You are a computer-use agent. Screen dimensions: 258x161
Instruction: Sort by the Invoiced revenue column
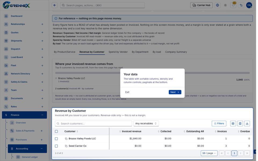[130, 131]
